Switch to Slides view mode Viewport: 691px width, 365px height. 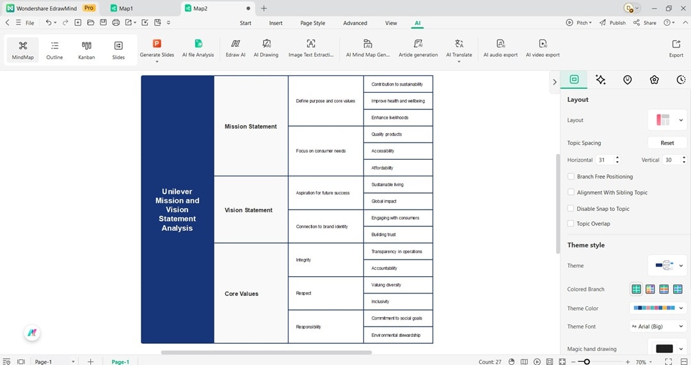(118, 50)
